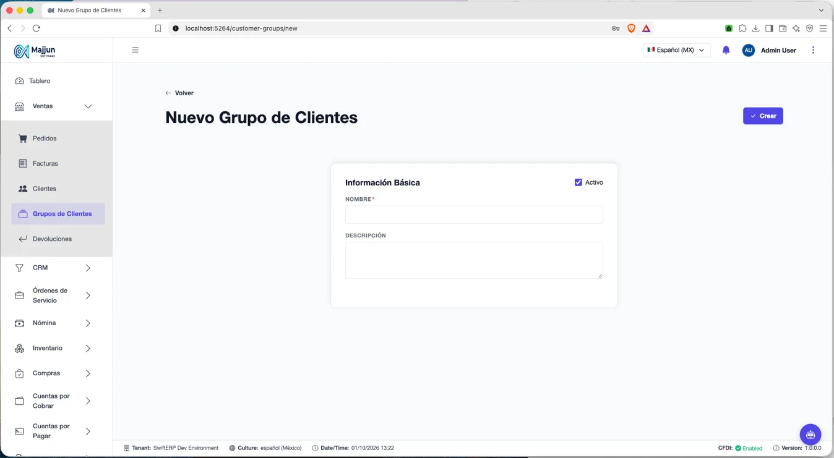Open the Español (MX) language dropdown
The height and width of the screenshot is (458, 834).
(676, 50)
